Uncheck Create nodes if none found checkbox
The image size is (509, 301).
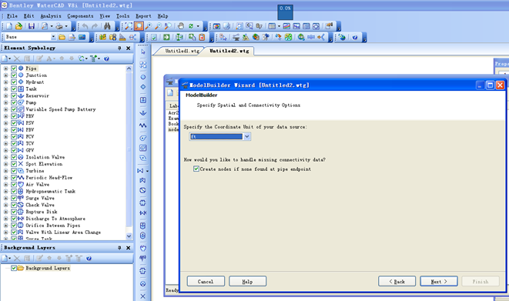196,169
